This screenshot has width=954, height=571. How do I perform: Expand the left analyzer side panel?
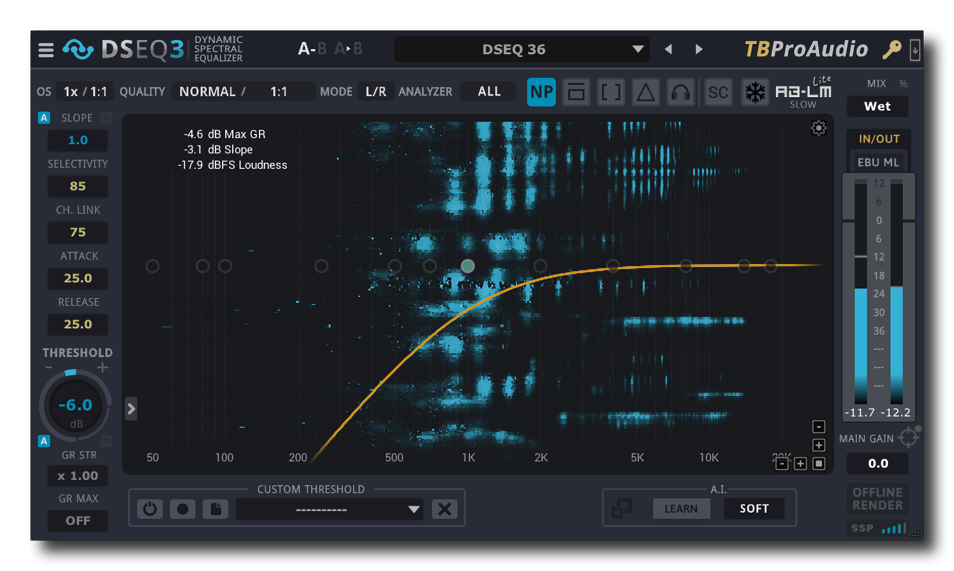[x=131, y=409]
